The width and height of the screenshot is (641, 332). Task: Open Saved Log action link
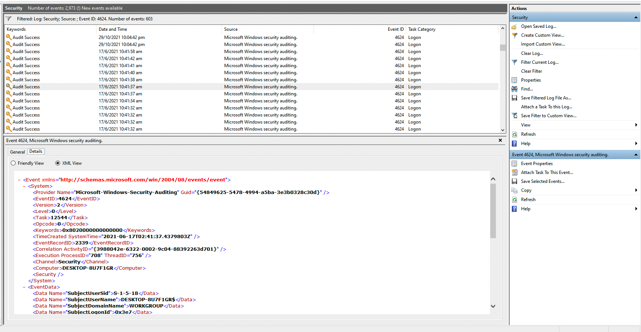(539, 26)
